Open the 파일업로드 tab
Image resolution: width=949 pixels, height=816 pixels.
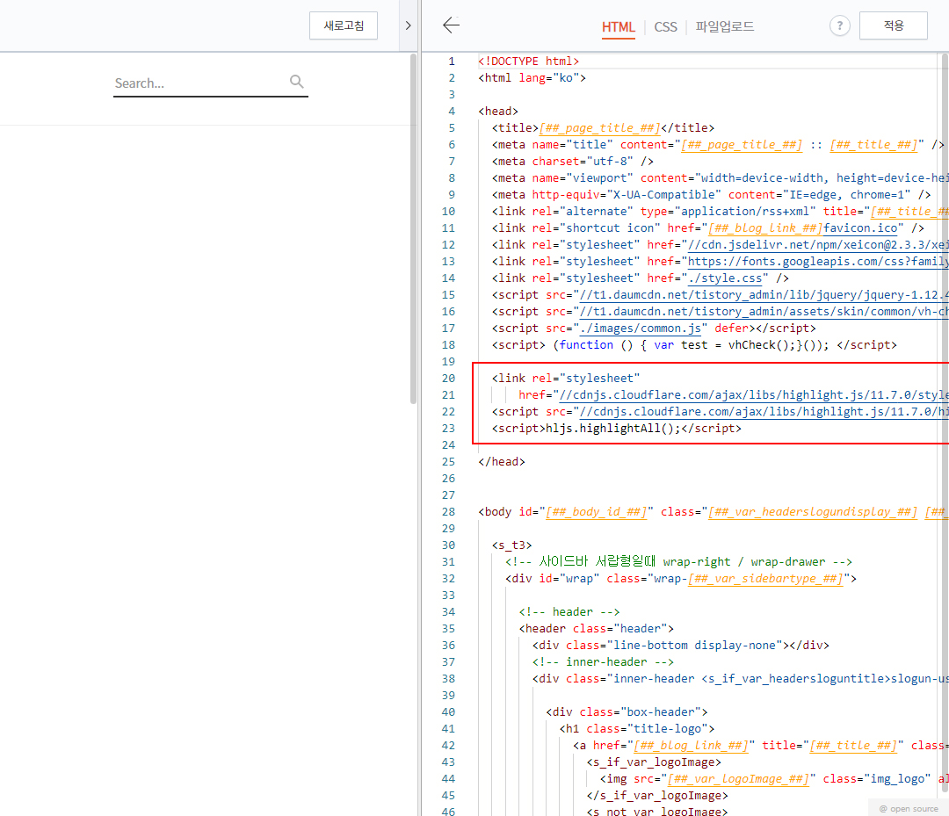(724, 26)
